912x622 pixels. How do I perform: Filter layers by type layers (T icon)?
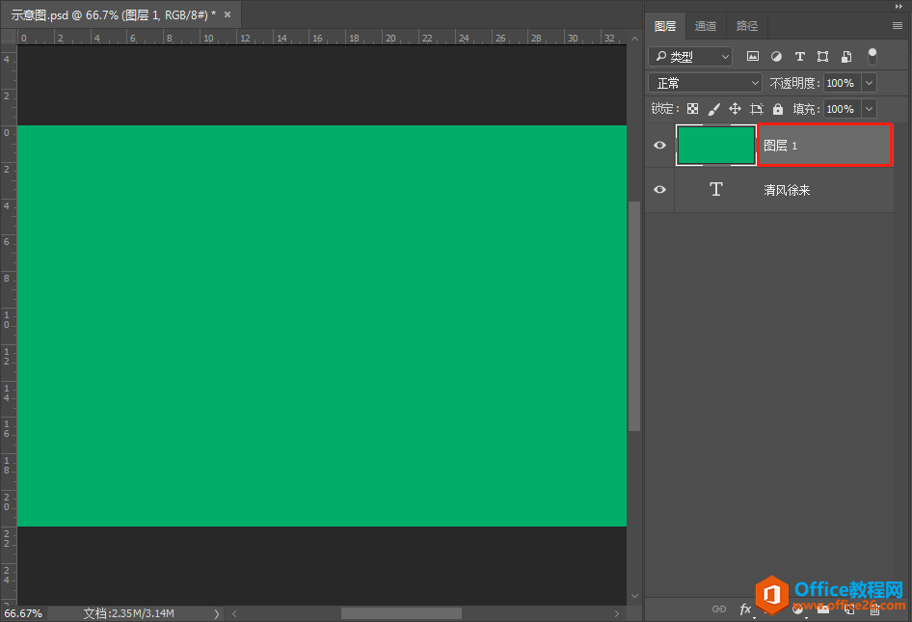point(800,57)
